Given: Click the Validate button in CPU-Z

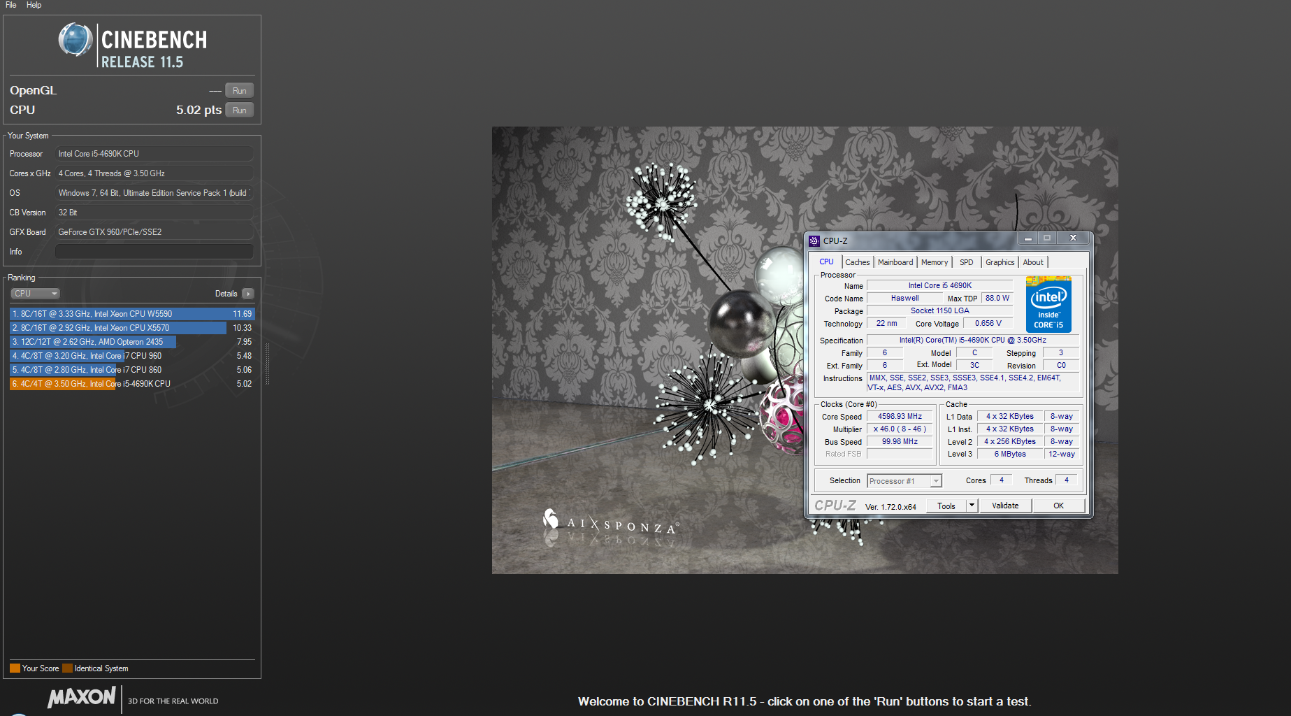Looking at the screenshot, I should pos(1005,506).
